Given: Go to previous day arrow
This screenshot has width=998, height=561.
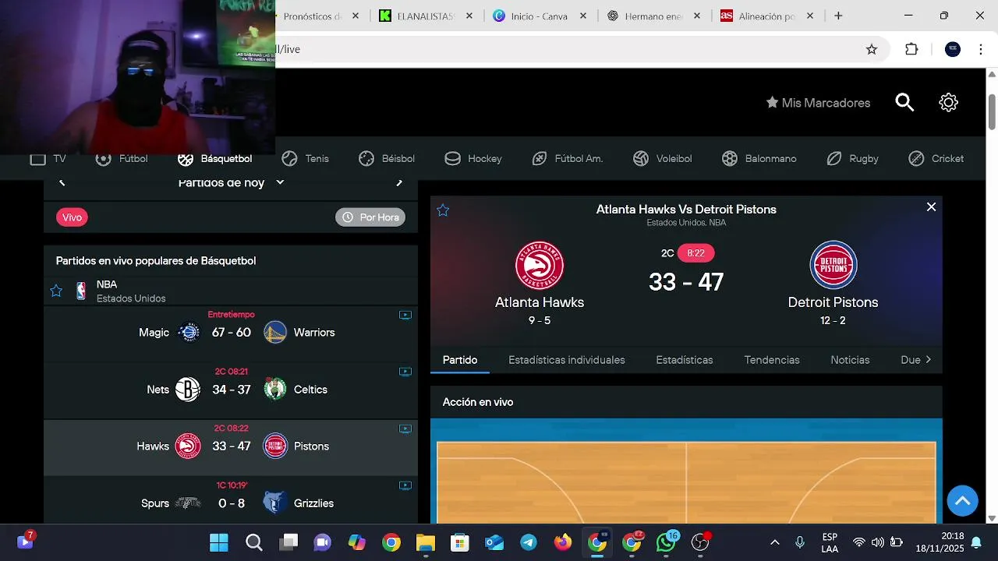Looking at the screenshot, I should pos(62,182).
